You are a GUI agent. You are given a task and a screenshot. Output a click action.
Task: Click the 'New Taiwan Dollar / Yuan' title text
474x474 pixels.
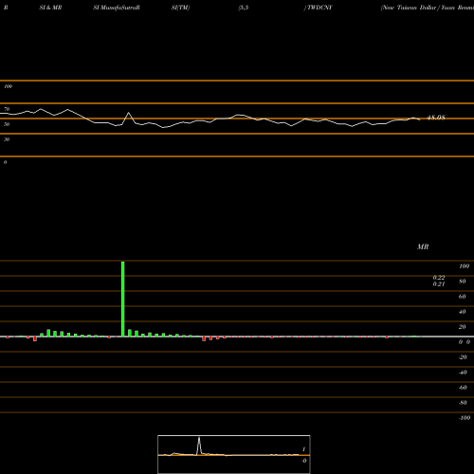[x=418, y=8]
